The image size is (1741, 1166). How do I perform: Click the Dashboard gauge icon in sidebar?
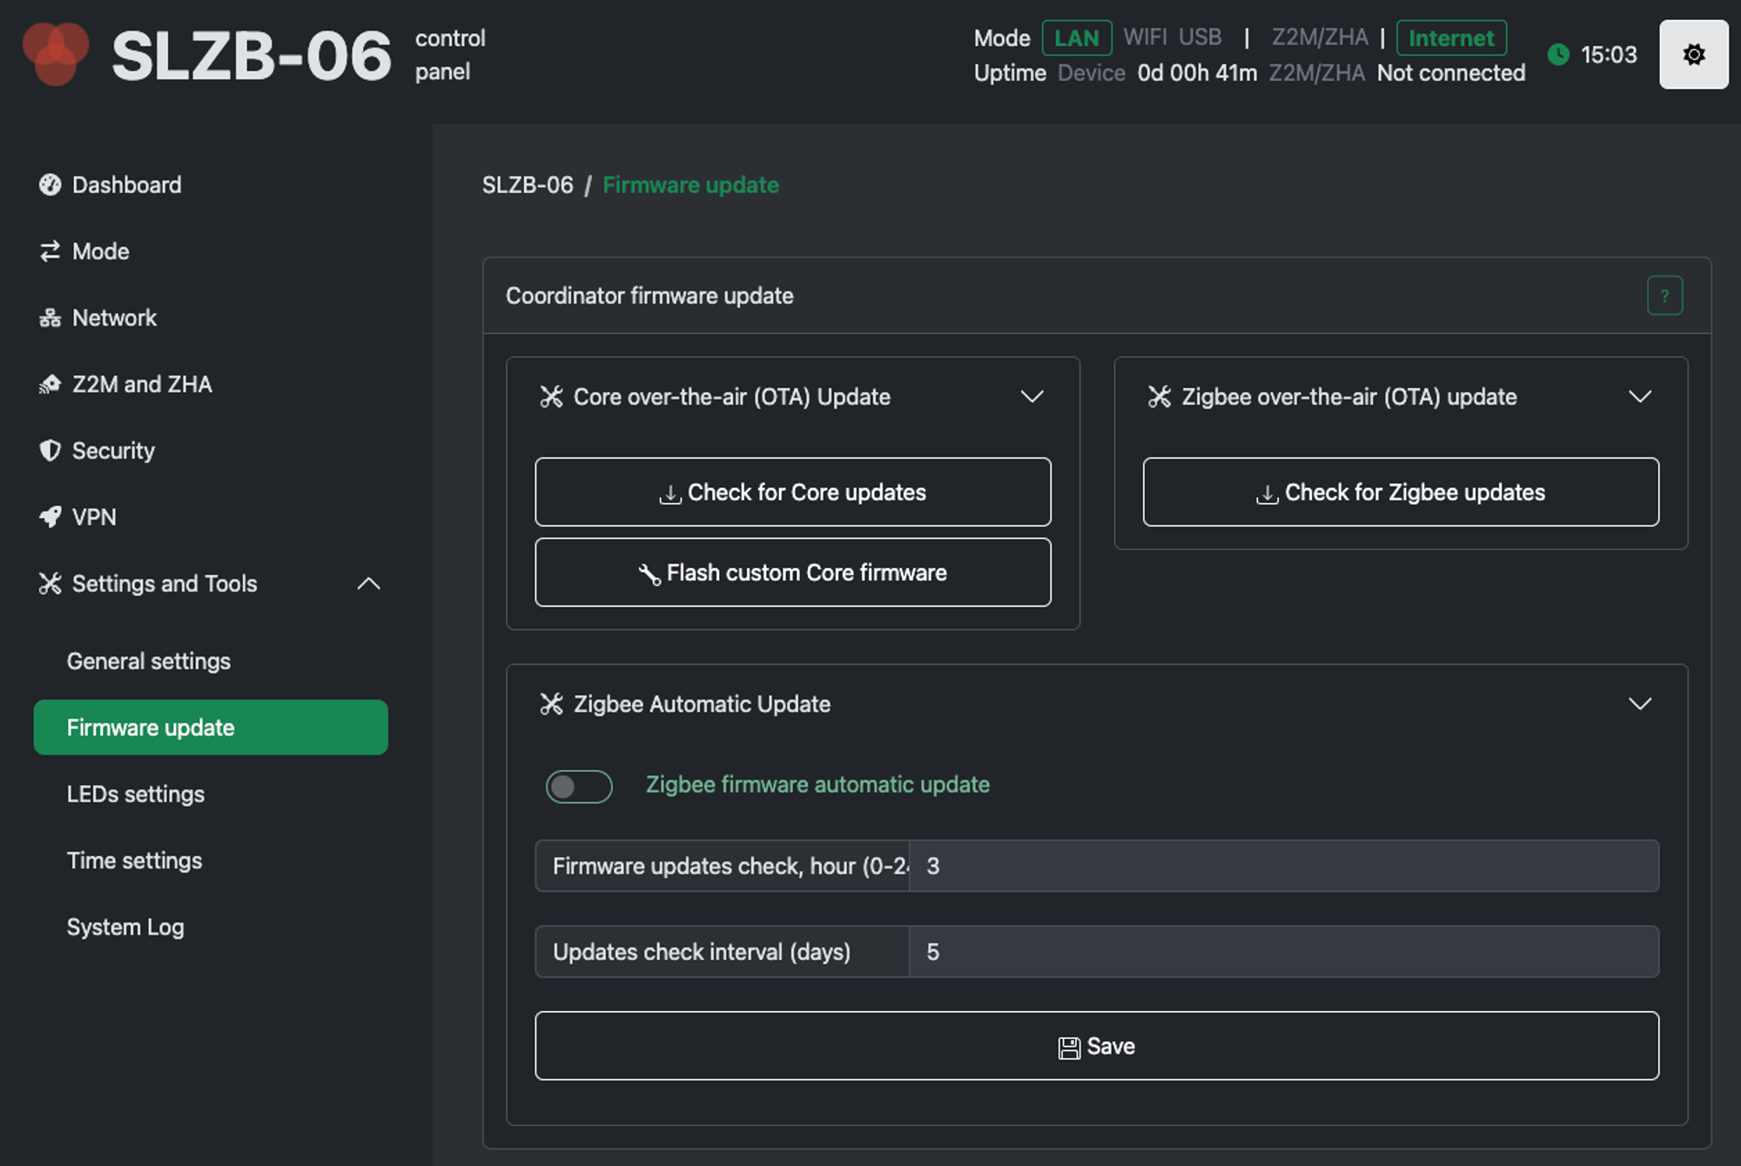tap(50, 184)
